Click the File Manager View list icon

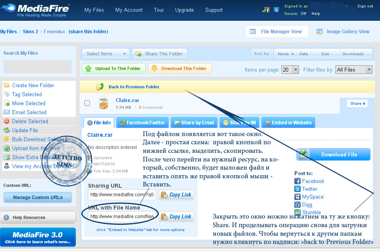(253, 32)
